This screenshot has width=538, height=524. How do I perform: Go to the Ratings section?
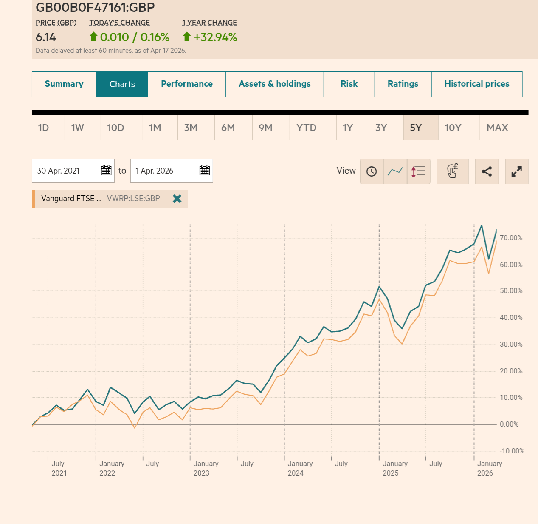[x=403, y=84]
